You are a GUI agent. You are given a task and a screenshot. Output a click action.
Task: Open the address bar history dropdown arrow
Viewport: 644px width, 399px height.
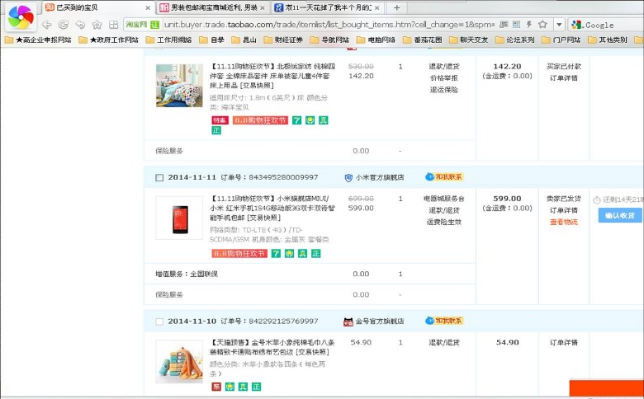point(559,25)
